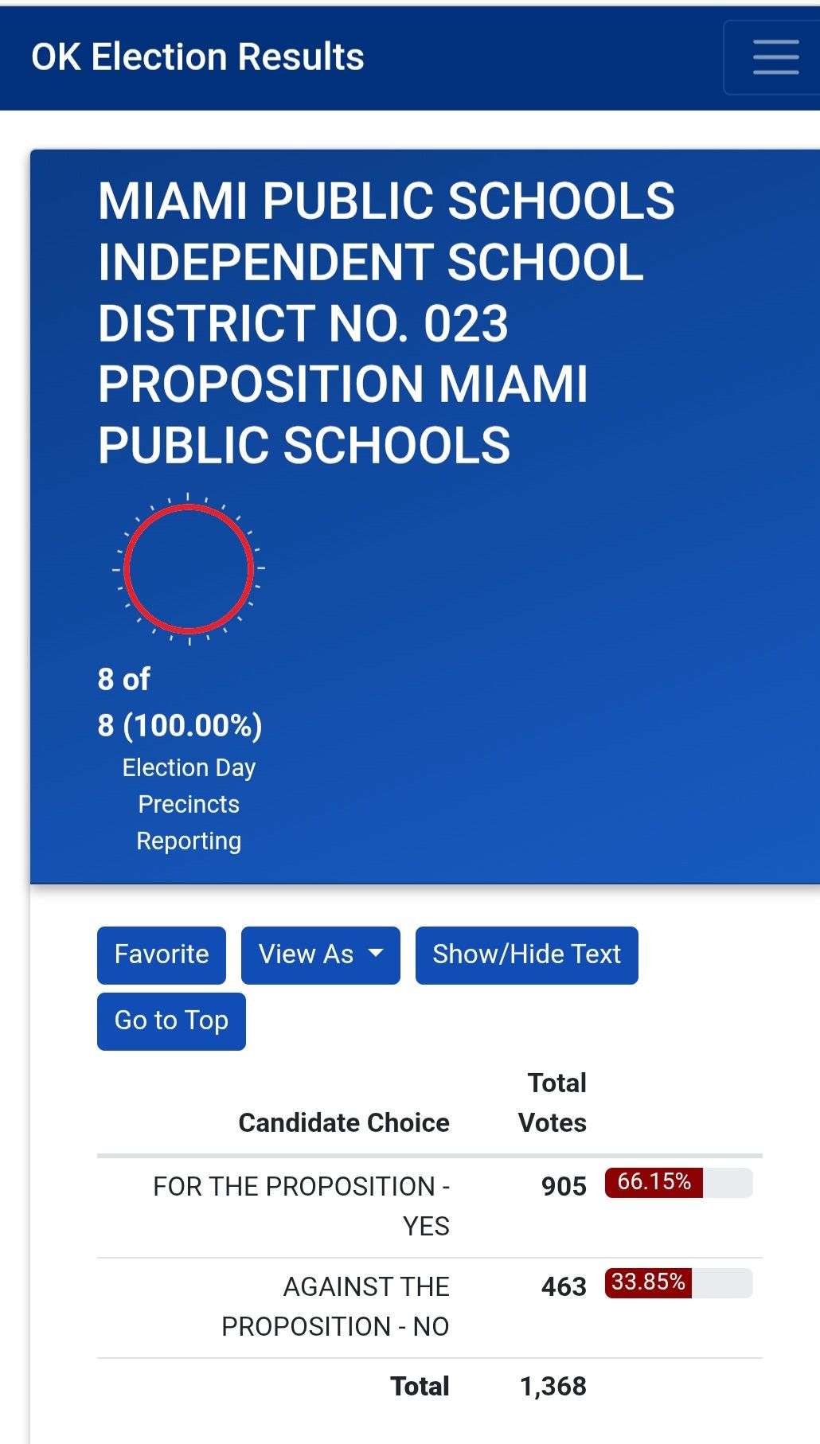Select the Candidate Choice column header
The width and height of the screenshot is (820, 1444).
click(344, 1122)
